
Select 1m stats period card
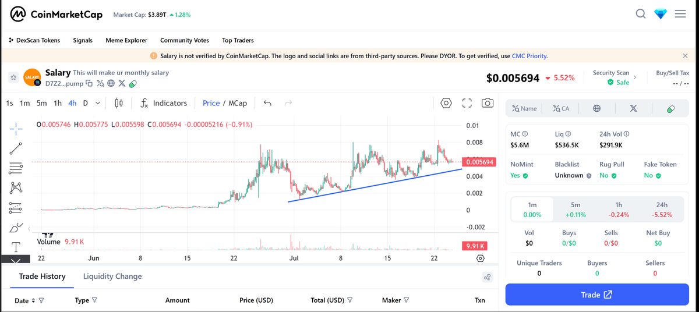point(532,210)
